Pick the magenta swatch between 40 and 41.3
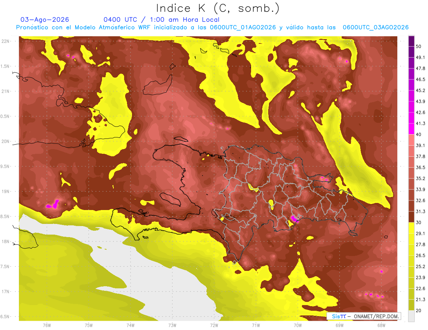 click(x=411, y=129)
